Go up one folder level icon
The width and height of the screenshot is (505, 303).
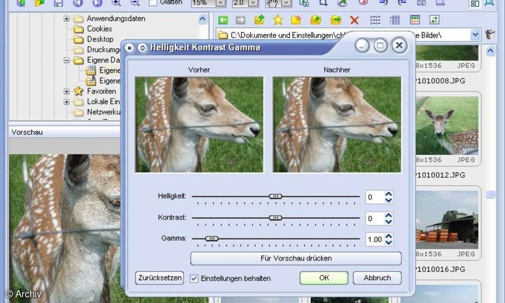coord(260,20)
